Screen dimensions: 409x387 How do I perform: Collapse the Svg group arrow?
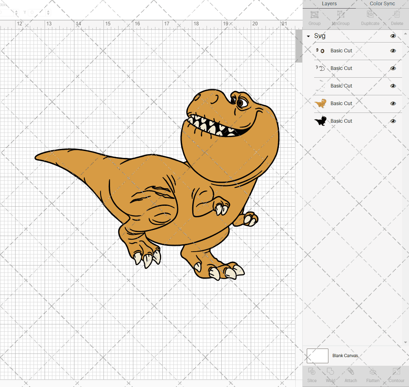click(x=308, y=36)
